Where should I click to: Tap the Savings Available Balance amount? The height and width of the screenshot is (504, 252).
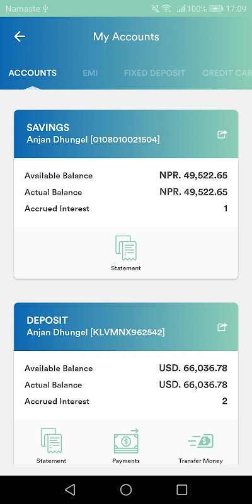pyautogui.click(x=193, y=176)
